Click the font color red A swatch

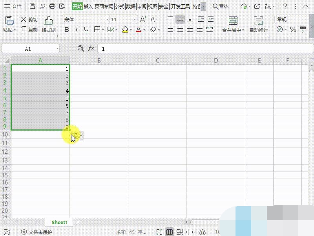coord(138,29)
